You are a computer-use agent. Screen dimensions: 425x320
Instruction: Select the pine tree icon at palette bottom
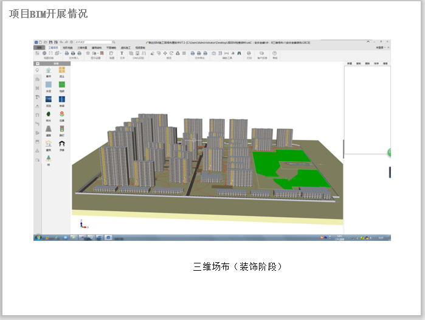click(x=48, y=158)
